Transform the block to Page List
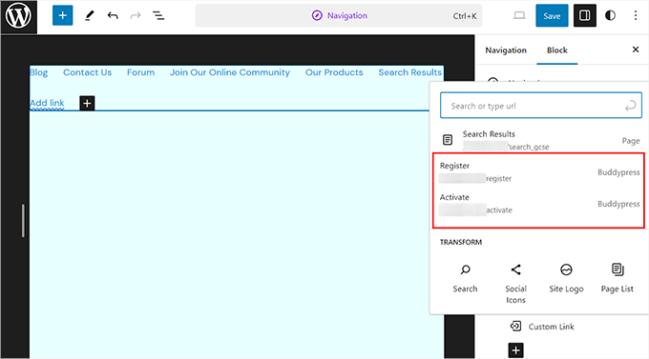The height and width of the screenshot is (359, 649). (618, 278)
